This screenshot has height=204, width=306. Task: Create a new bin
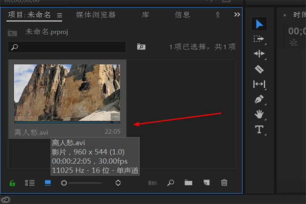tap(188, 183)
